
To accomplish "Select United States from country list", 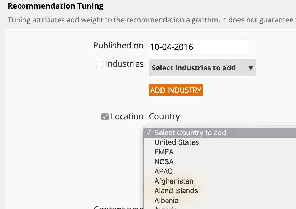I will 177,142.
